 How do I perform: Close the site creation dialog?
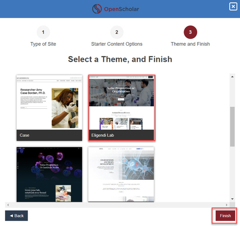[233, 6]
